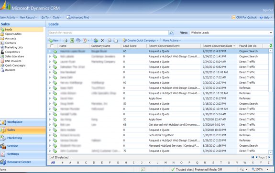Screen dimensions: 275x173
Task: Tick the select-all checkbox in grid header
Action: click(x=52, y=46)
